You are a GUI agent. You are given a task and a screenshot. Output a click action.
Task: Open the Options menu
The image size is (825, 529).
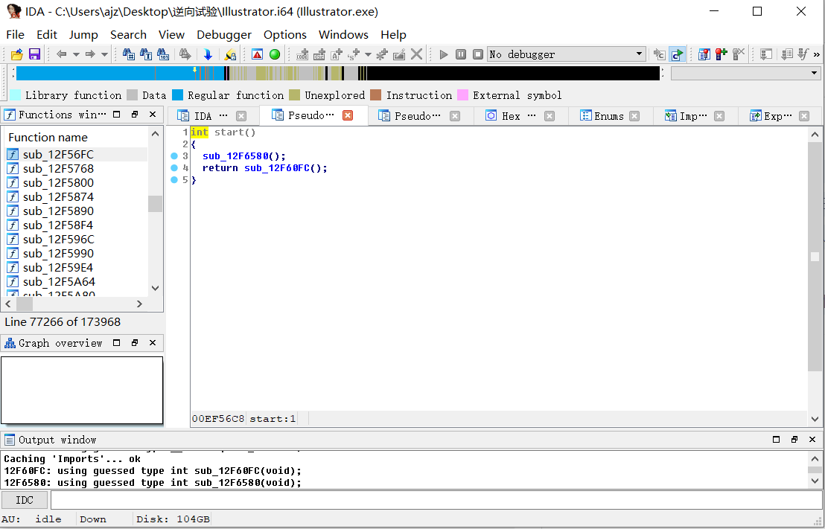coord(285,35)
